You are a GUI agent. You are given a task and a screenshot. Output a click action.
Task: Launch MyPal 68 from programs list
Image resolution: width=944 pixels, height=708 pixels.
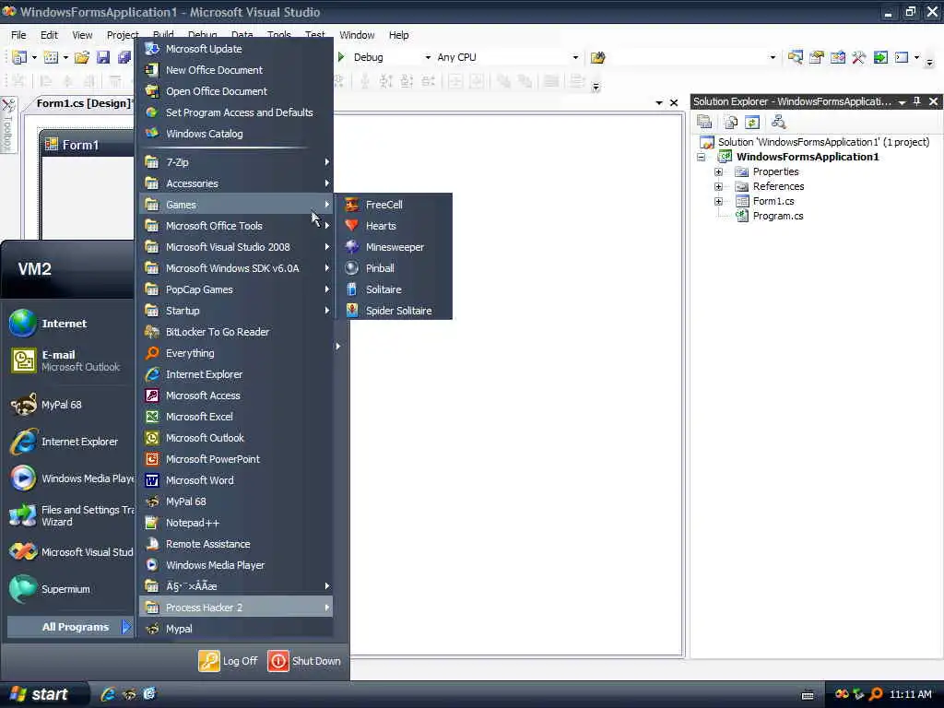coord(236,501)
